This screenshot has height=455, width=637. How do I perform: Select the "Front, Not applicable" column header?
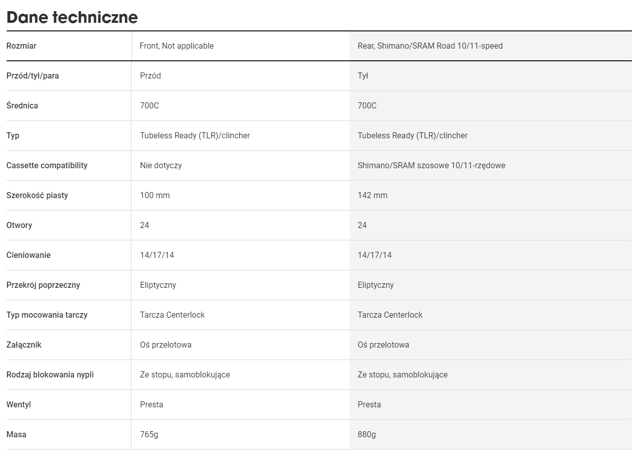176,46
